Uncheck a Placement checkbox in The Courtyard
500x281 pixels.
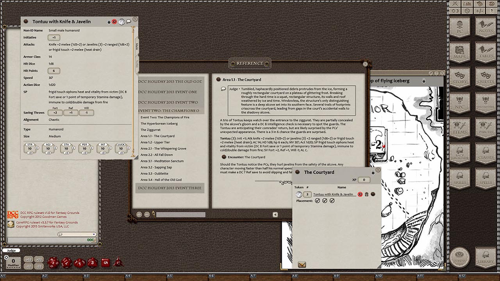click(x=318, y=201)
